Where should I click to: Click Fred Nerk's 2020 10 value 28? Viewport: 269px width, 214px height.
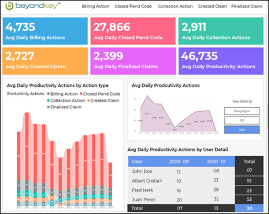(216, 190)
